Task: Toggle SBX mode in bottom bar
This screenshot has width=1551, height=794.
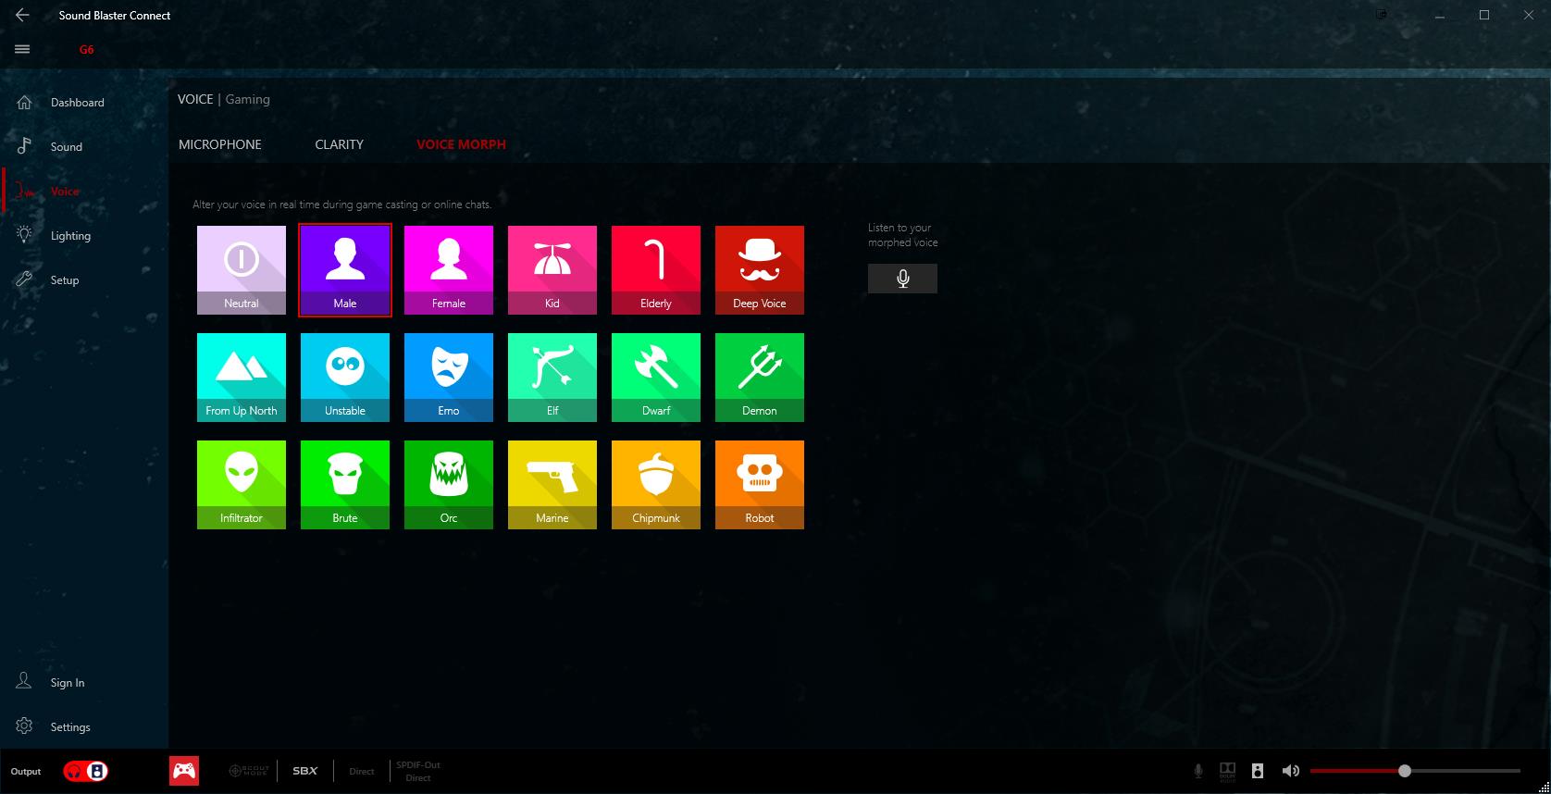Action: coord(304,771)
